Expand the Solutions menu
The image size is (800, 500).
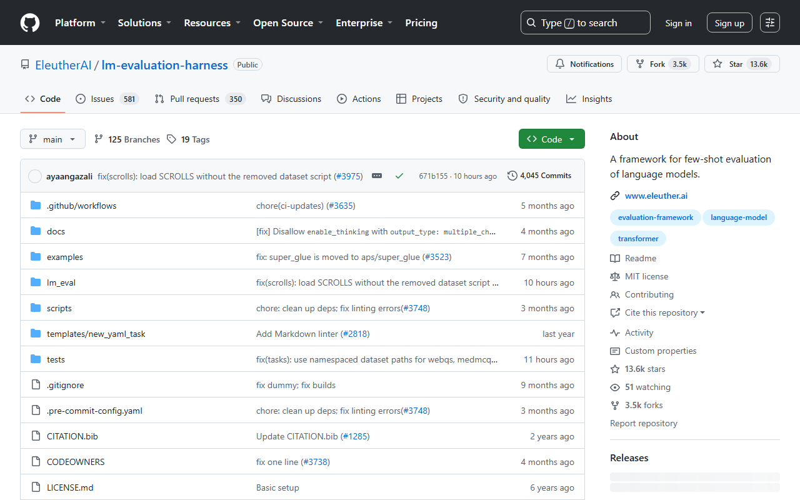[144, 23]
